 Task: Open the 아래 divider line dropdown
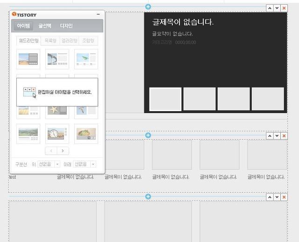point(85,164)
